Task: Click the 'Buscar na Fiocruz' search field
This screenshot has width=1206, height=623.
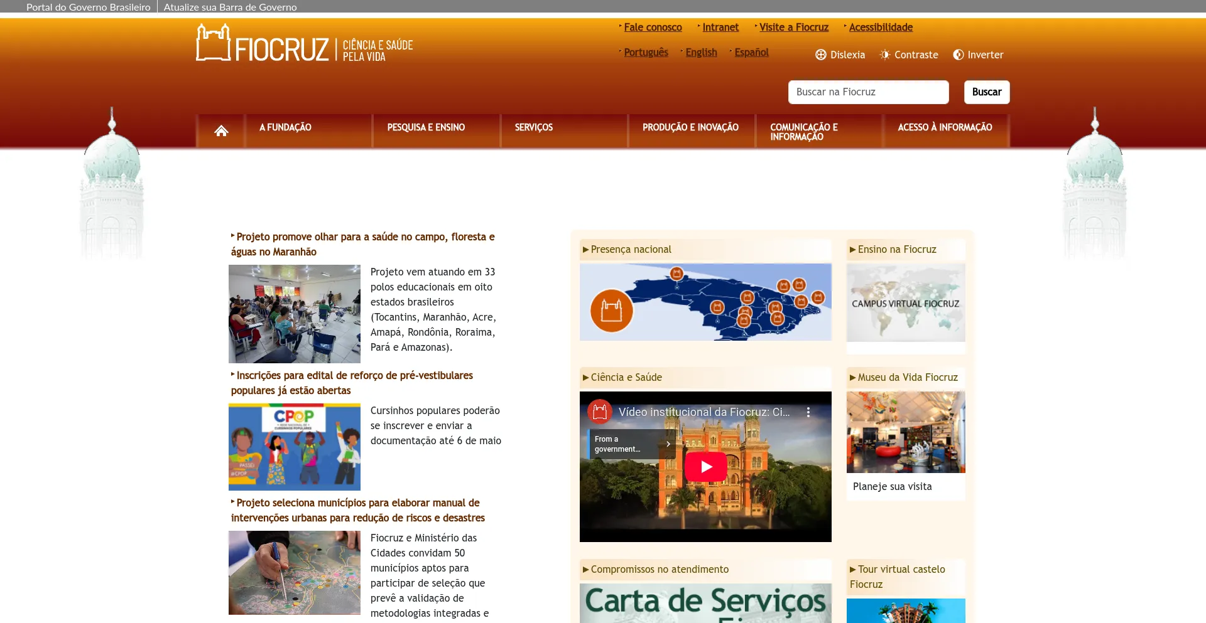Action: tap(868, 92)
